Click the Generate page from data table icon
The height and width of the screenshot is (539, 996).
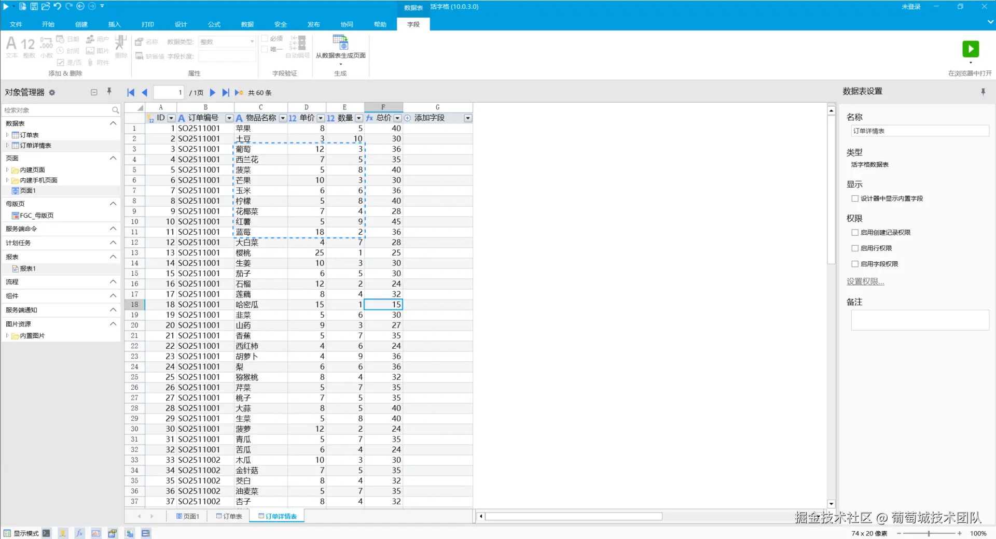tap(340, 42)
